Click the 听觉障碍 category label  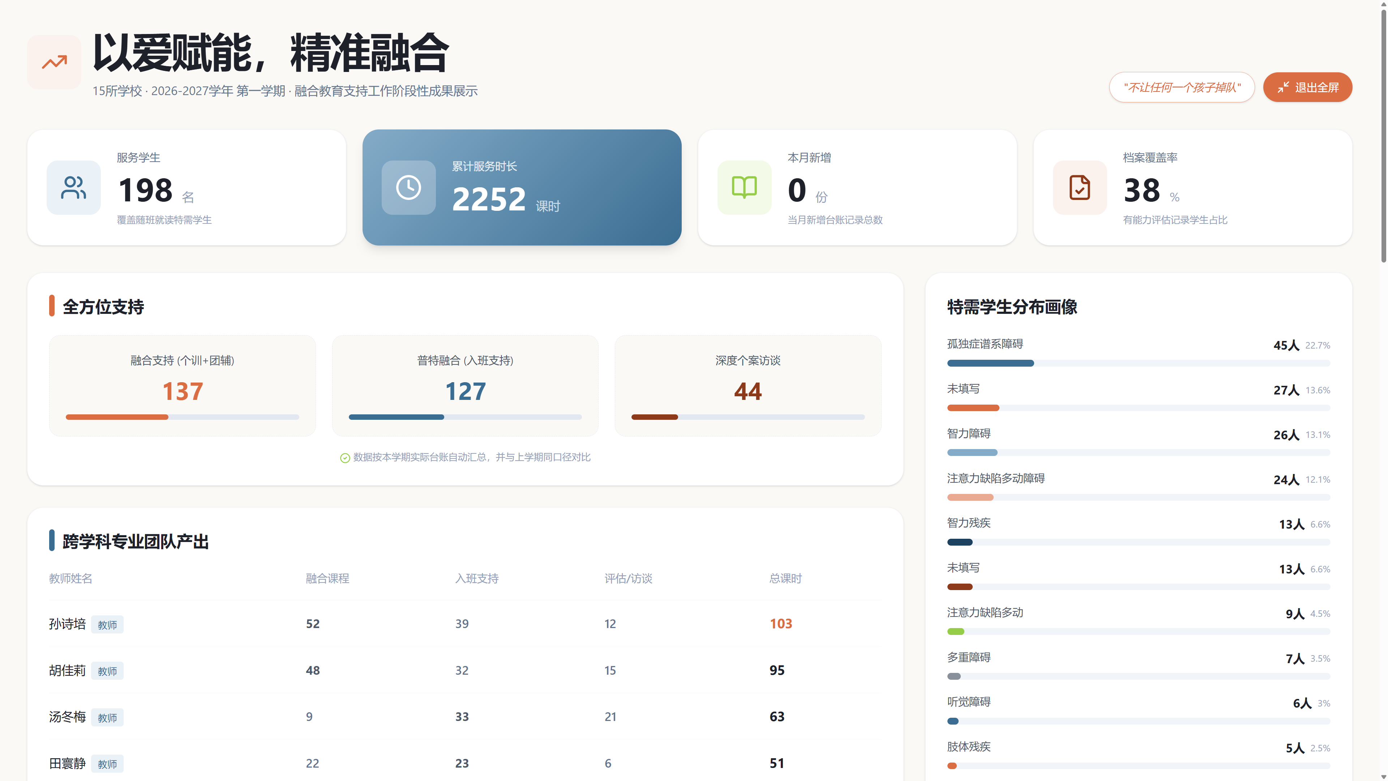[969, 702]
